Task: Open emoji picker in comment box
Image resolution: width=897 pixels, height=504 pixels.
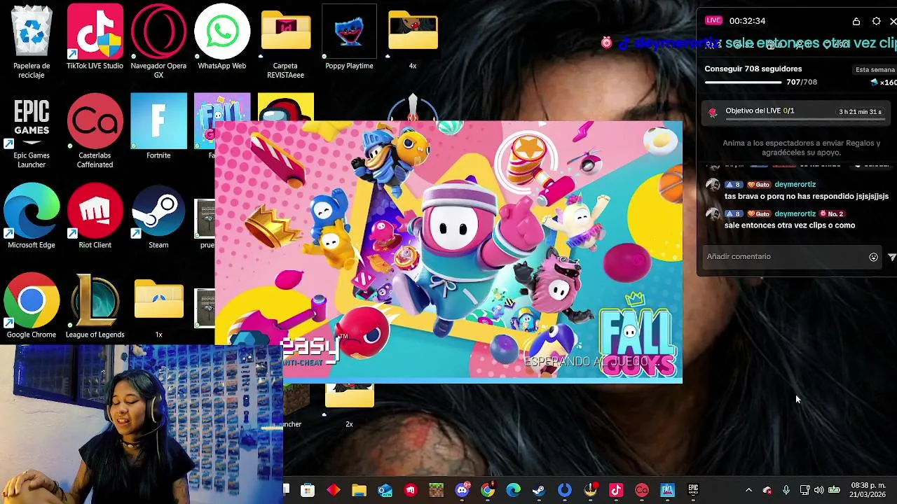Action: (x=873, y=257)
